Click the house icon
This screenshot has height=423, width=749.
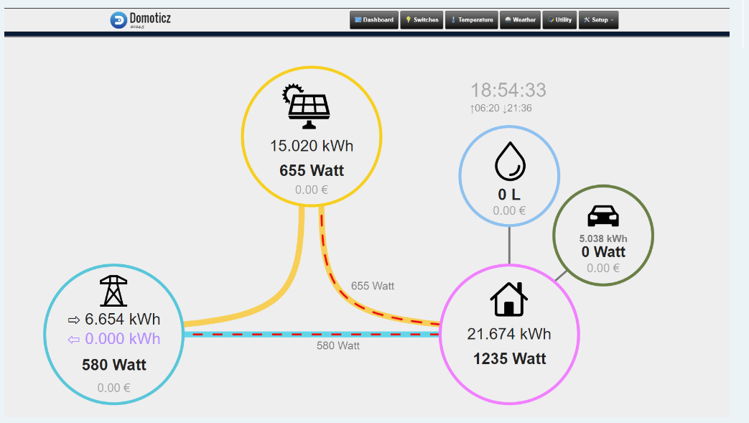[x=509, y=299]
